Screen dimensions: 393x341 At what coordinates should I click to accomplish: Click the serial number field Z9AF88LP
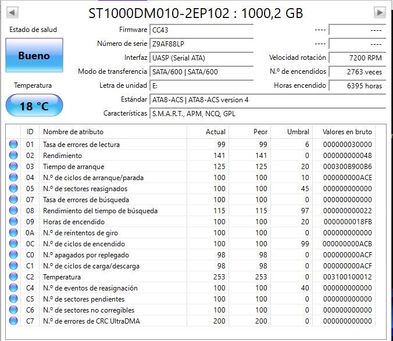(202, 44)
